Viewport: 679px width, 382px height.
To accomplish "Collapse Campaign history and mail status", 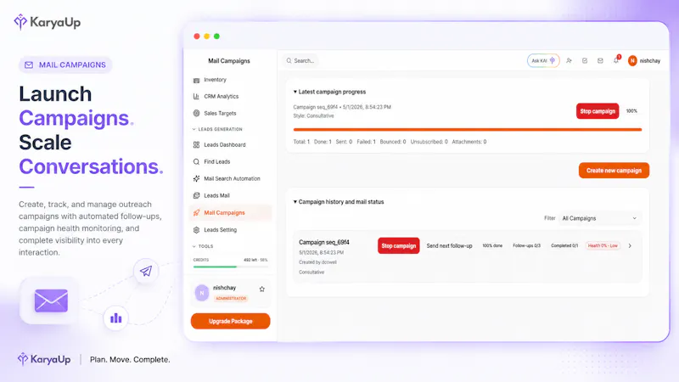I will point(339,202).
